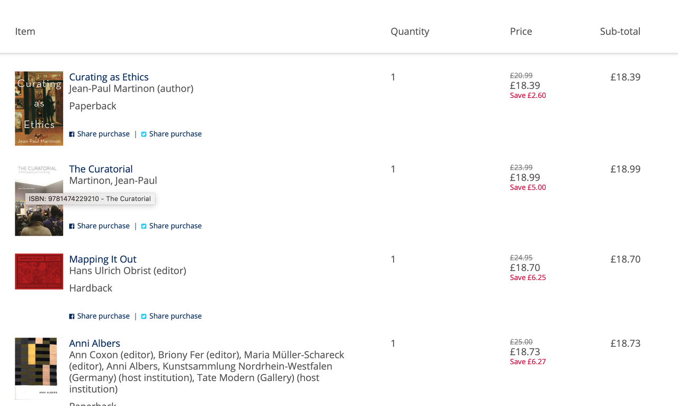Image resolution: width=678 pixels, height=406 pixels.
Task: Click the Save £2.60 discount text
Action: point(528,96)
